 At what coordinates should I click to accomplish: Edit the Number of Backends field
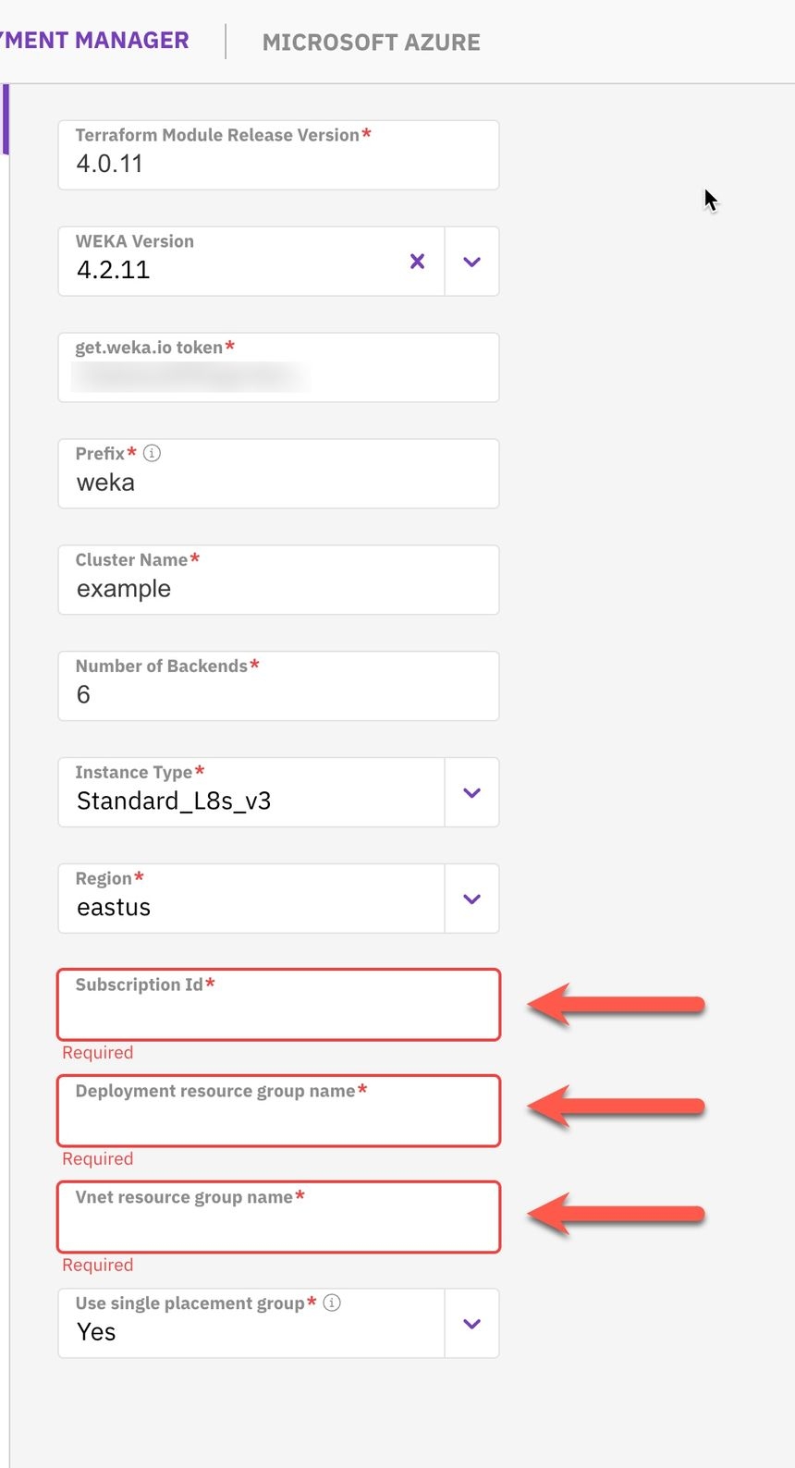point(277,695)
